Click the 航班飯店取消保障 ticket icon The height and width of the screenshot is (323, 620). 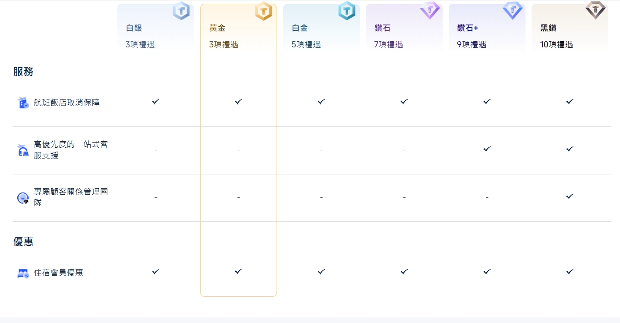click(23, 102)
